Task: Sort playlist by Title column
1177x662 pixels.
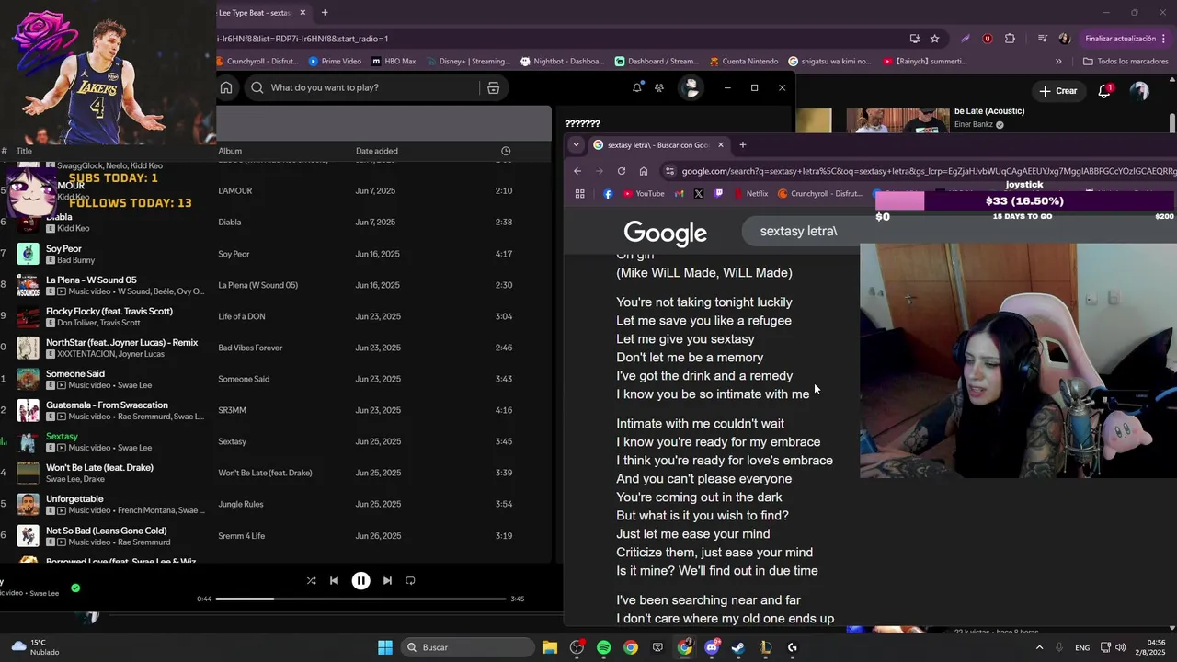Action: point(24,151)
